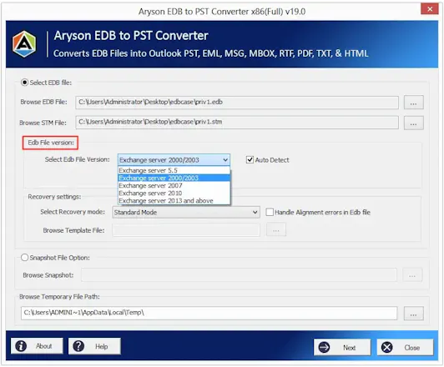Click the 'Recovery settings:' group label
The height and width of the screenshot is (367, 444).
tap(54, 197)
